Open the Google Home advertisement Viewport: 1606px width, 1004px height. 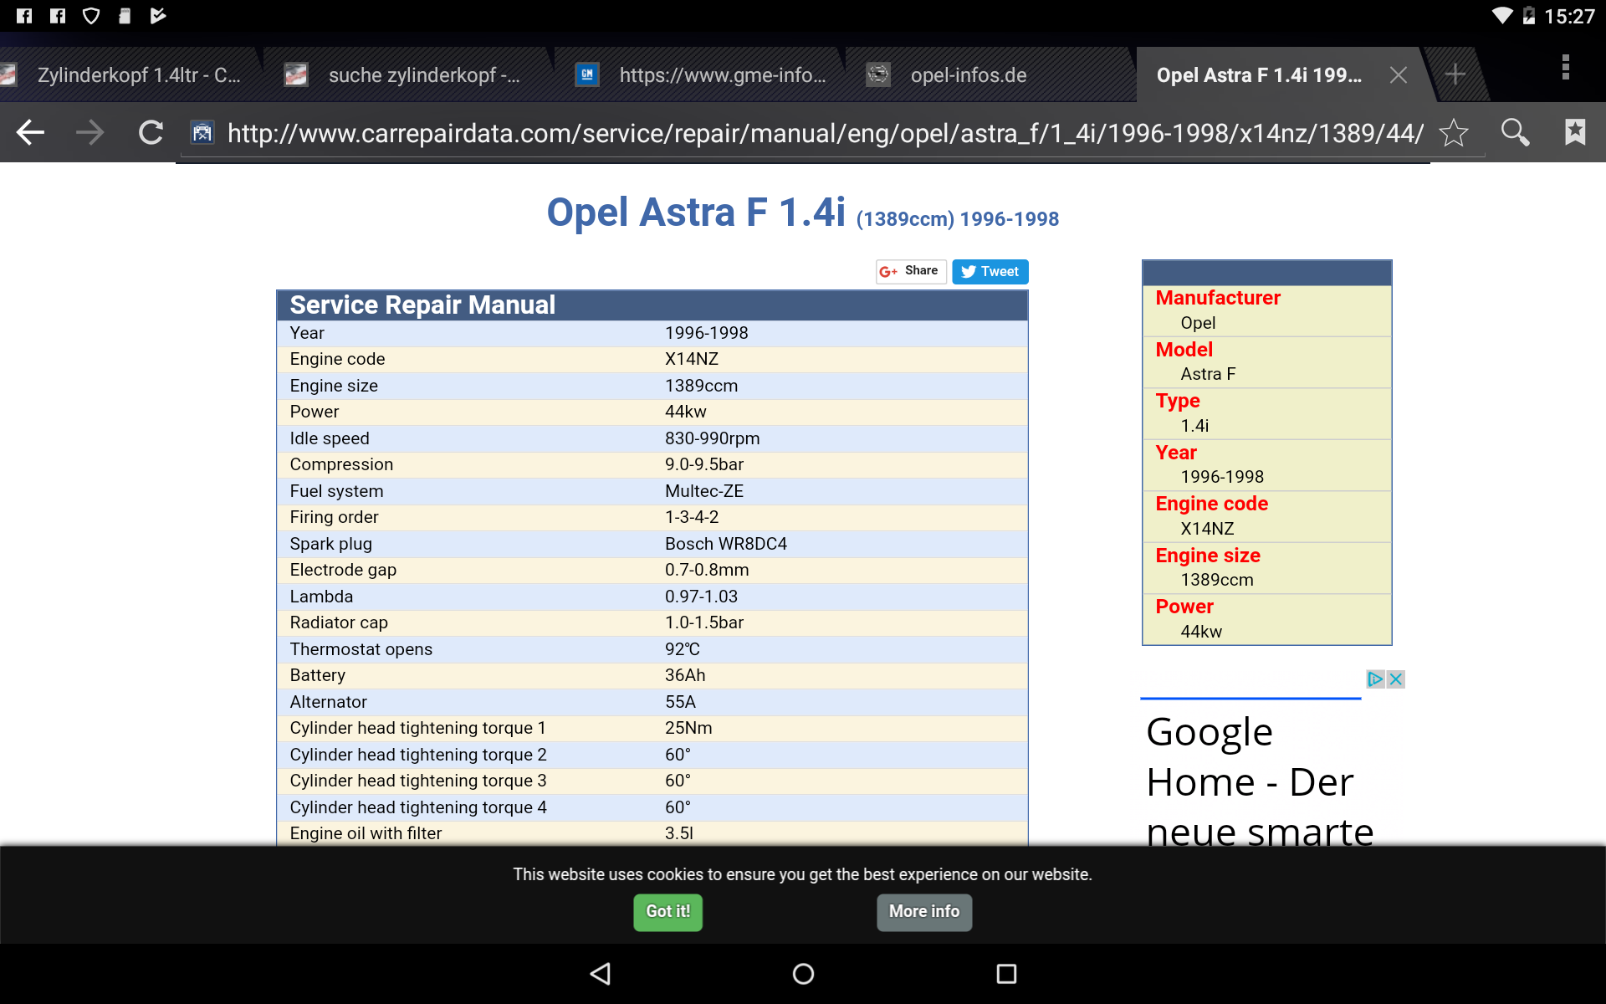point(1260,781)
